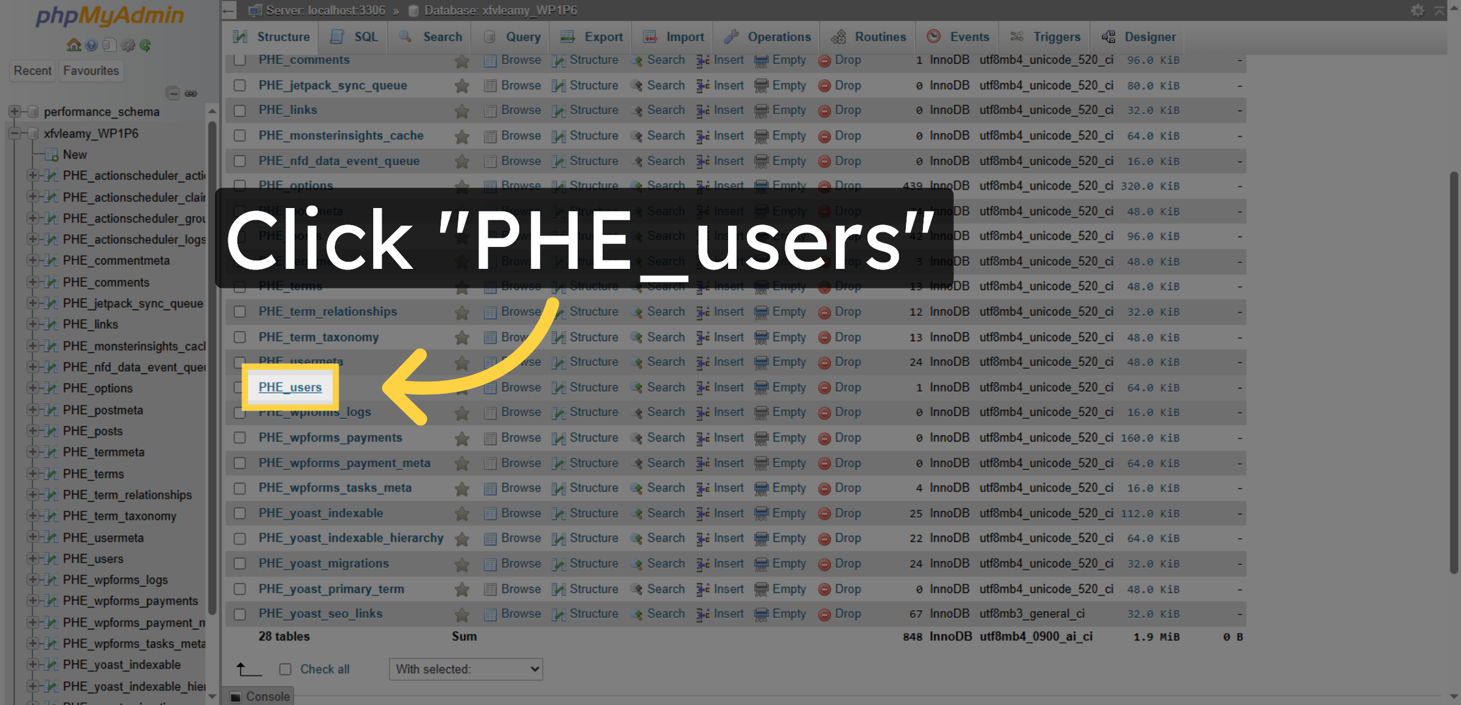Click Insert icon for PHE_term_taxonomy row

702,337
